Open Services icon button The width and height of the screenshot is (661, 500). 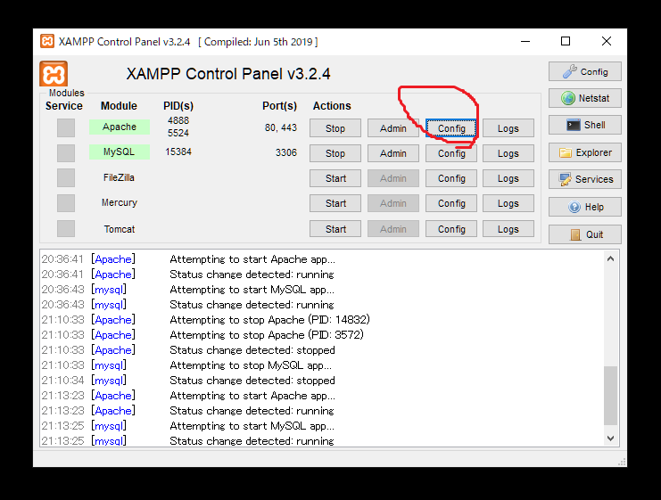(584, 179)
